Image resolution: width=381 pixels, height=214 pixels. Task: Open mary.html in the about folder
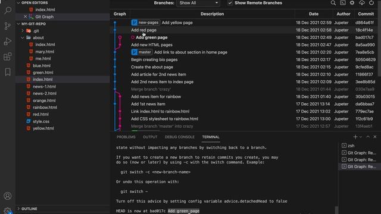coord(45,52)
